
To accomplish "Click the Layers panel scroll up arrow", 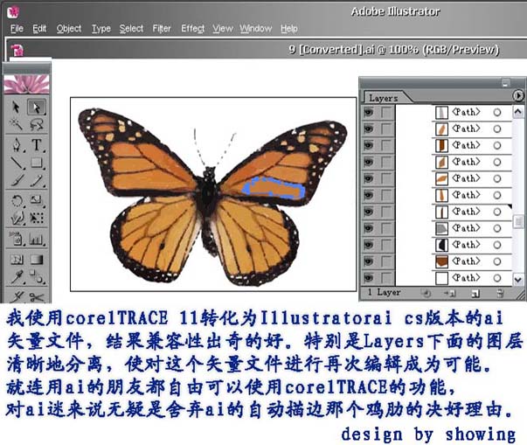I will click(518, 111).
